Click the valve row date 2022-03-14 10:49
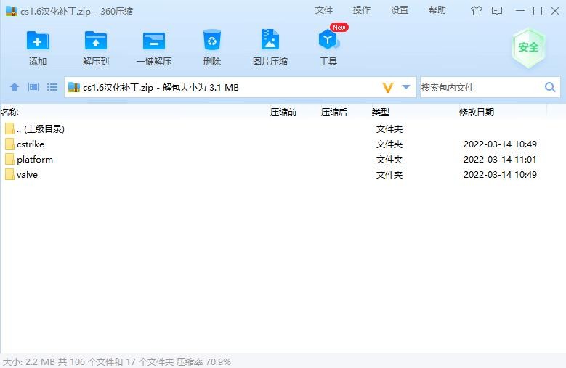 coord(500,174)
